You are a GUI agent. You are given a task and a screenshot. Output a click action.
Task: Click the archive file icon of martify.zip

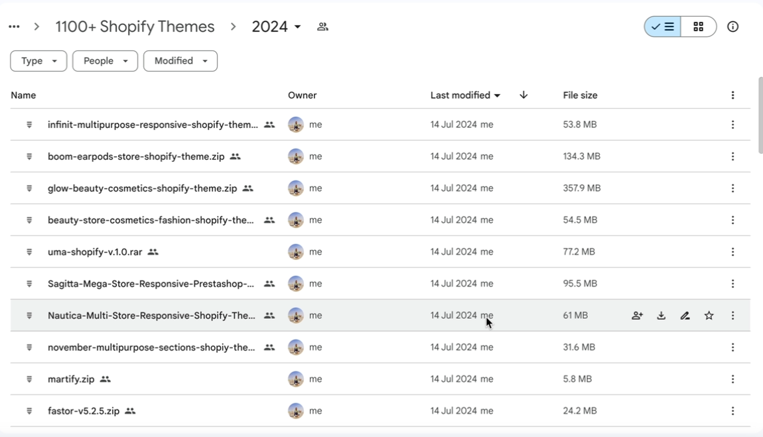tap(29, 379)
